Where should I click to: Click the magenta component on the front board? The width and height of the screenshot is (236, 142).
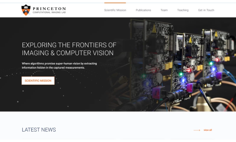pyautogui.click(x=157, y=92)
